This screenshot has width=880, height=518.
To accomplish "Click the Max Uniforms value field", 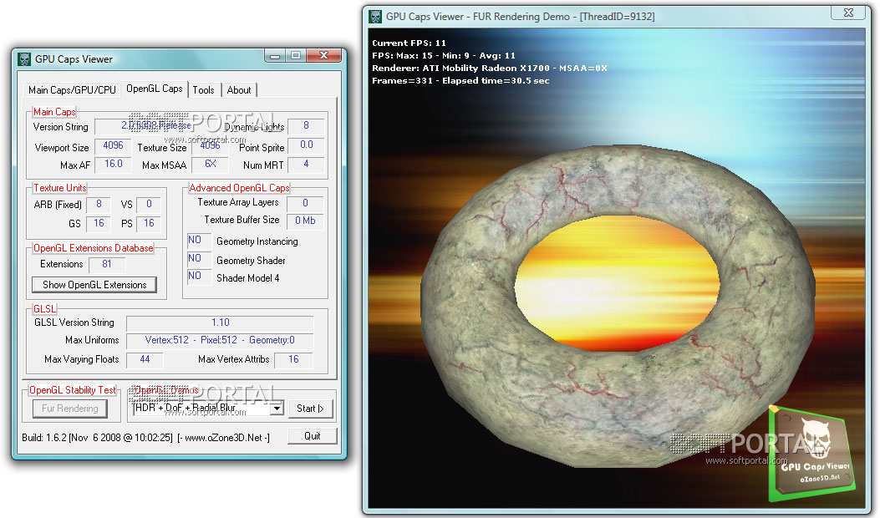I will coord(220,341).
